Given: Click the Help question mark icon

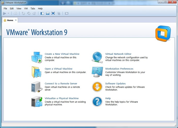Looking at the screenshot, I should 97,102.
